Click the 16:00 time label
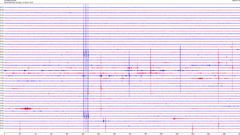 click(x=2, y=91)
